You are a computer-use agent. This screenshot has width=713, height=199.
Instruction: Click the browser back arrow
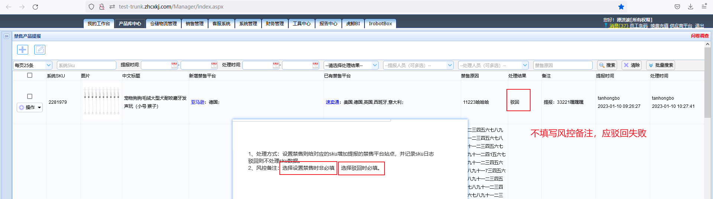9,7
